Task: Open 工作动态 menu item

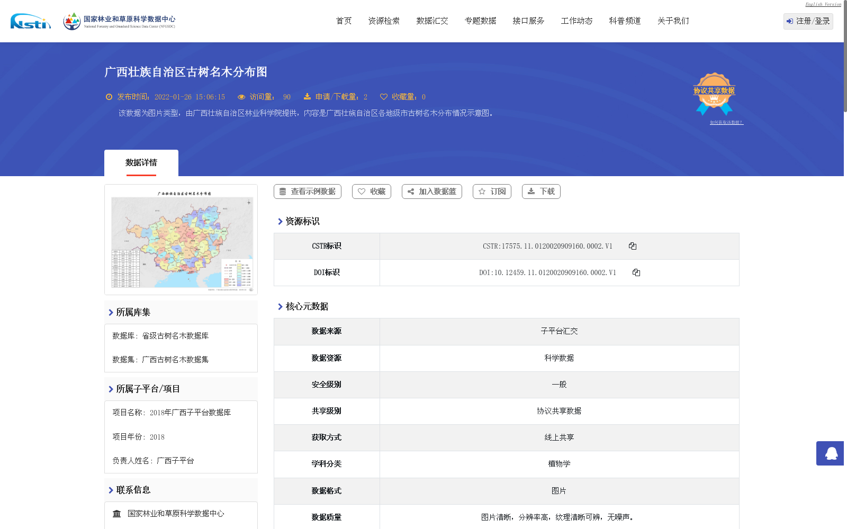Action: [576, 21]
